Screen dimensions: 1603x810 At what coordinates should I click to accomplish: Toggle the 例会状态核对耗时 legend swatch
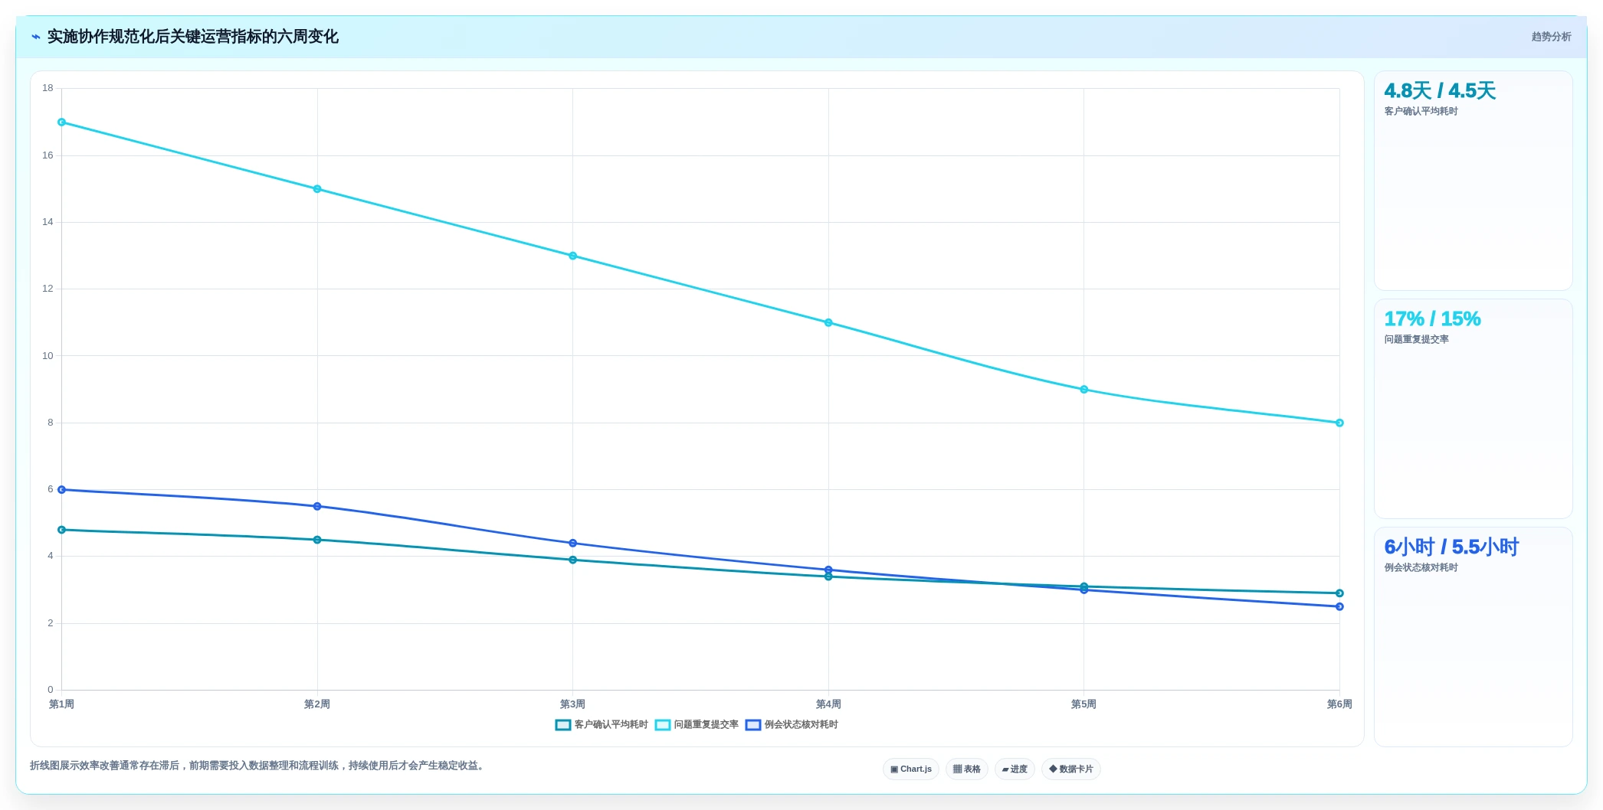(x=753, y=725)
